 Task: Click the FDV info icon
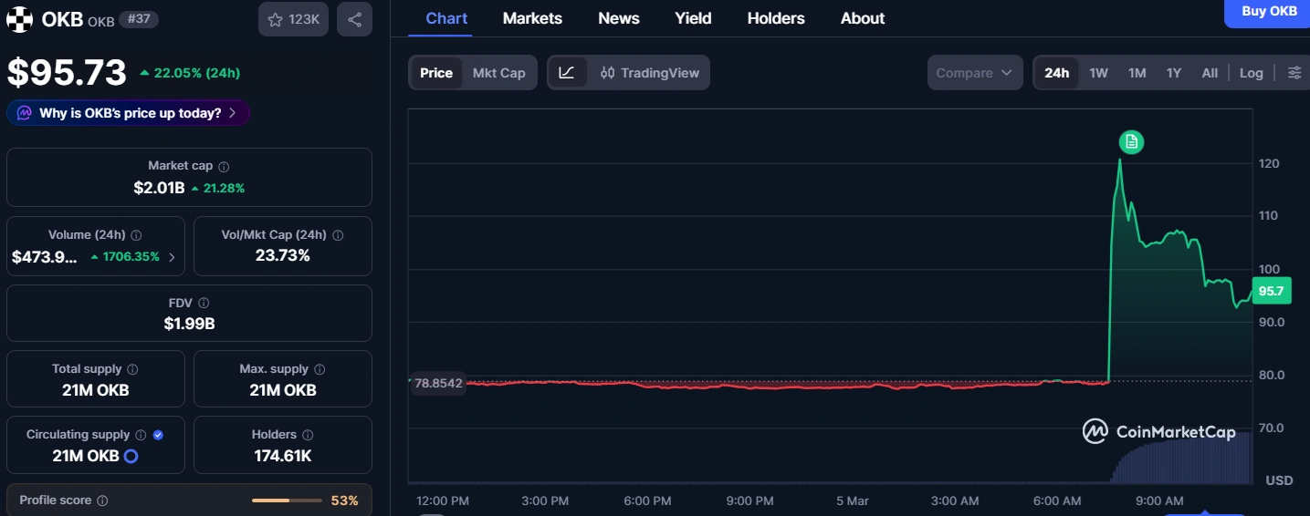click(204, 303)
